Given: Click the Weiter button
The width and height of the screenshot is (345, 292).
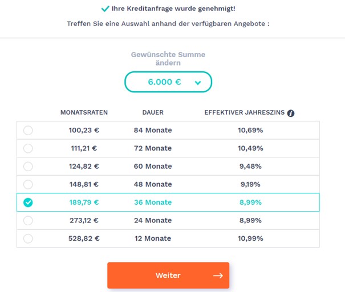Looking at the screenshot, I should [168, 275].
